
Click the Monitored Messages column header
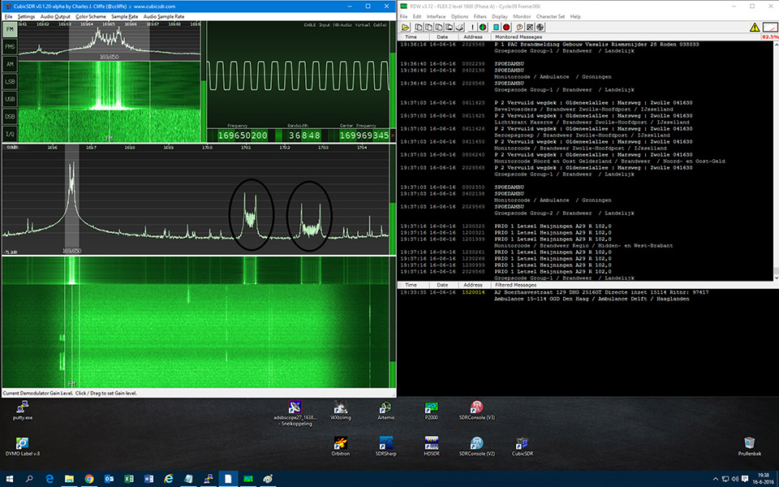[519, 37]
